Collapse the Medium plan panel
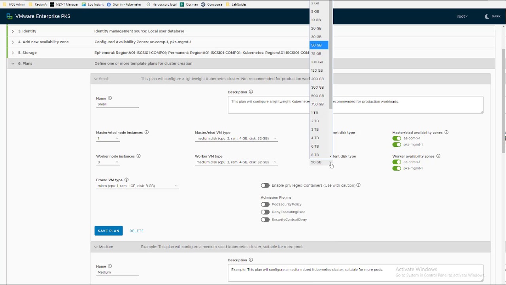Screen dimensions: 506x285 point(96,247)
